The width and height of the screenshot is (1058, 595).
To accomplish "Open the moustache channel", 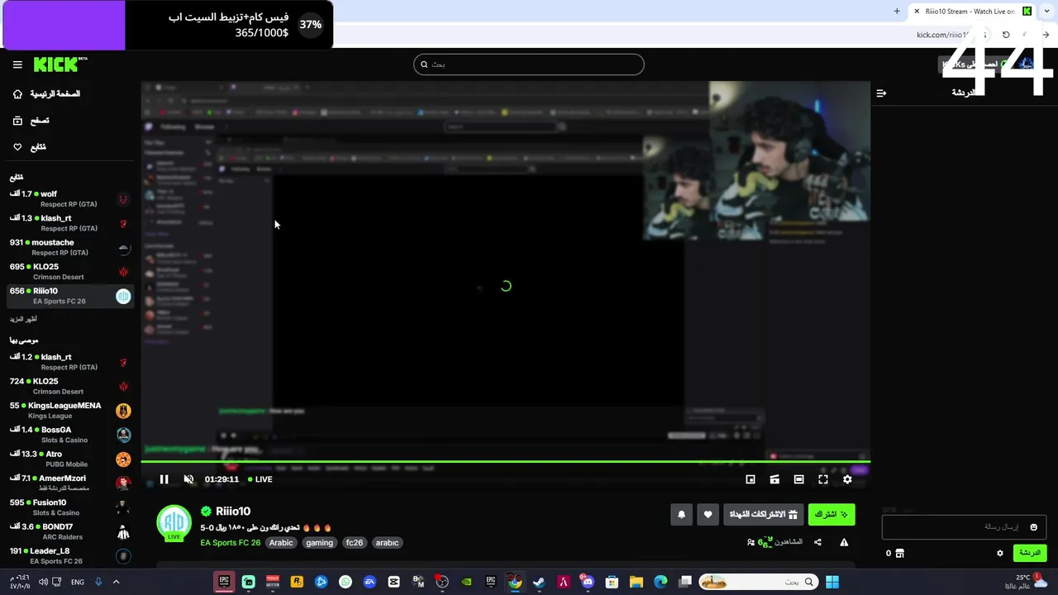I will click(x=70, y=247).
